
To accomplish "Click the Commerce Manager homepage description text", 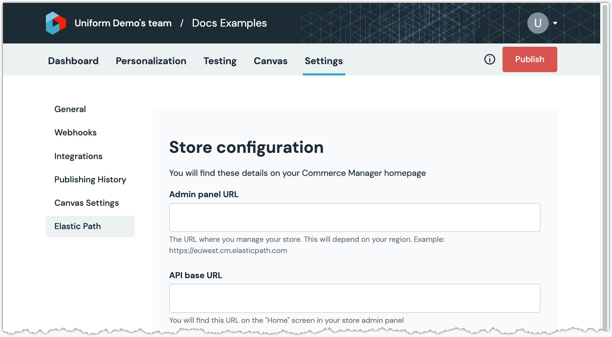I will tap(297, 173).
